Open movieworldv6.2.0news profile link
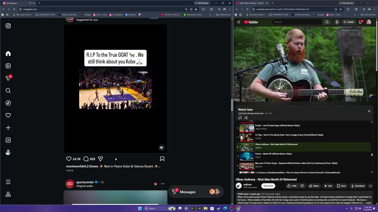 [82, 166]
